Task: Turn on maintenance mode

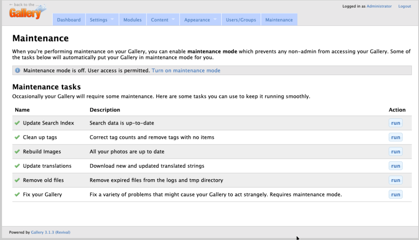Action: (x=186, y=71)
